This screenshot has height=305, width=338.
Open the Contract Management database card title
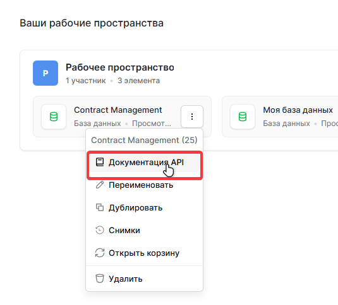click(x=118, y=110)
